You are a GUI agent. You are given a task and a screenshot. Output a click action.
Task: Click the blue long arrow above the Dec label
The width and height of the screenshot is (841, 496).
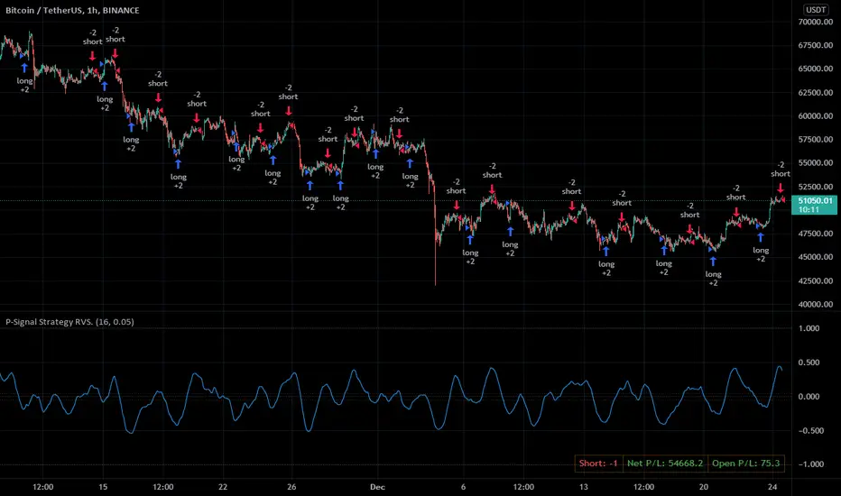coord(375,153)
